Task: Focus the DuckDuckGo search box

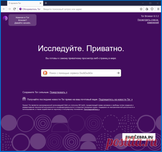Action: click(81, 73)
